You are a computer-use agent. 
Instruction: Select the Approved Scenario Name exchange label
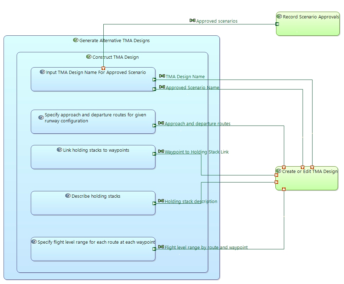point(193,87)
